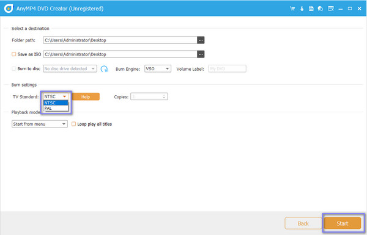Open the Burn Engine VSO dropdown

(158, 69)
